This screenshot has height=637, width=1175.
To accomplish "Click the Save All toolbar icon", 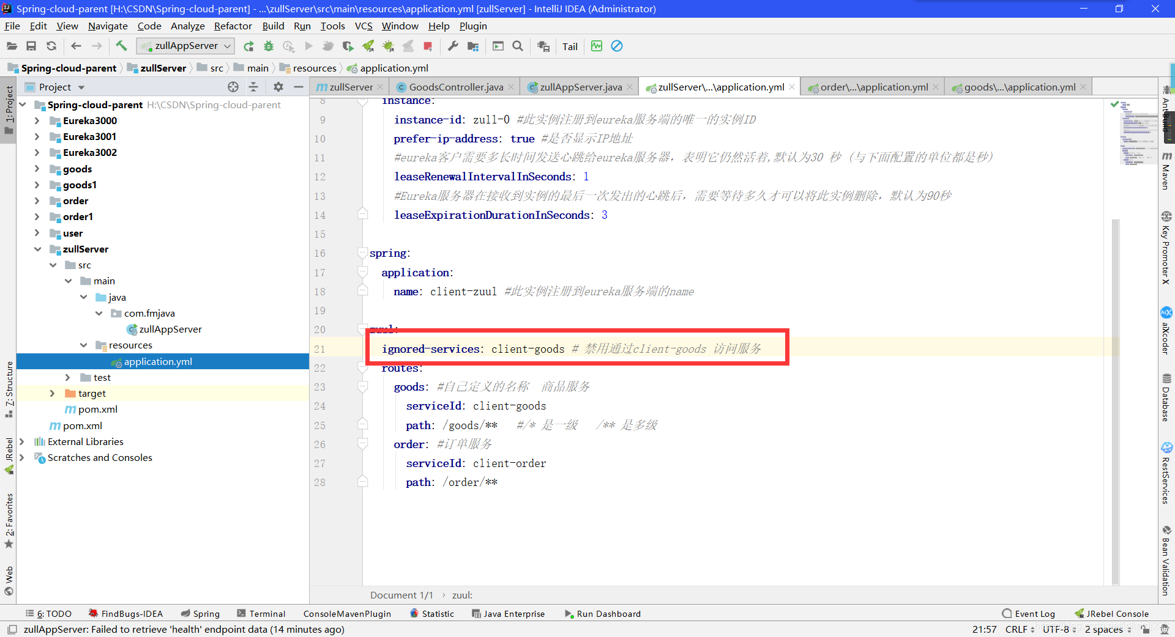I will [x=31, y=46].
